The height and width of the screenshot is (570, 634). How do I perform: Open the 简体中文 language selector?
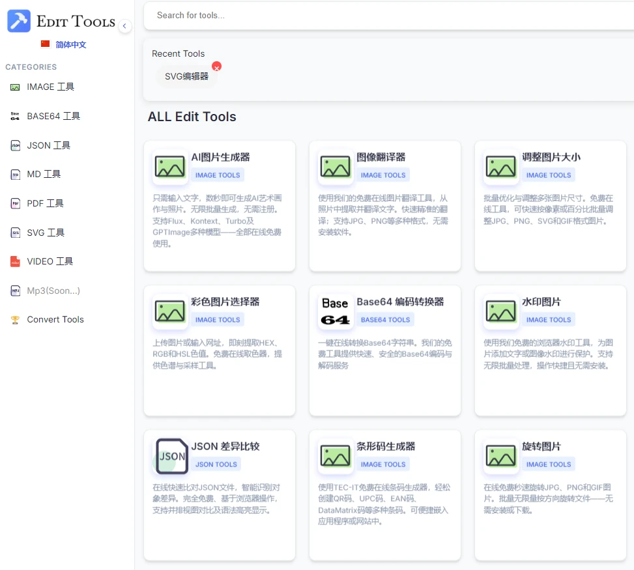(x=64, y=44)
